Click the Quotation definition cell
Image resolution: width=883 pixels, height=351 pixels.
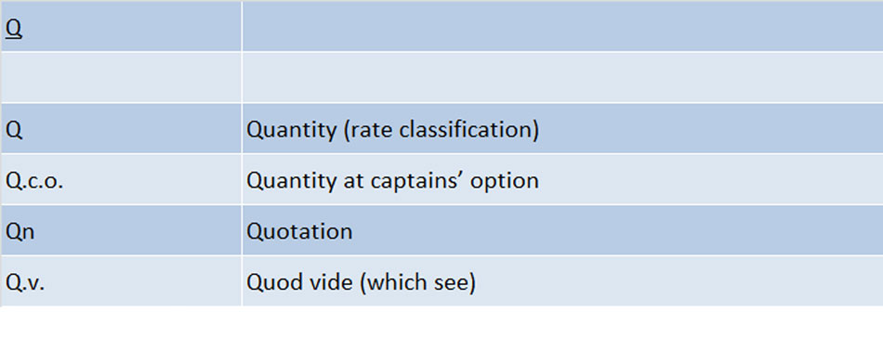[x=562, y=230]
